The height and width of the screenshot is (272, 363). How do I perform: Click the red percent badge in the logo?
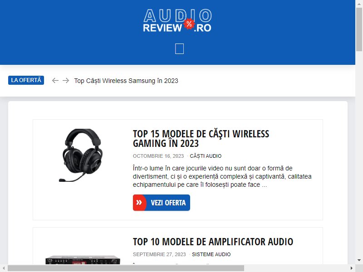pyautogui.click(x=189, y=24)
